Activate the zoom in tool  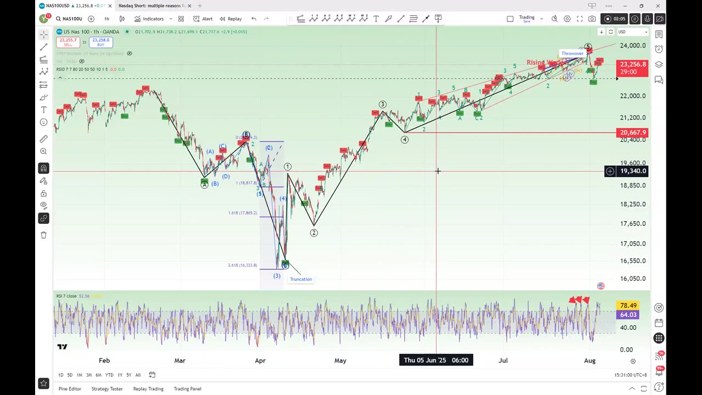point(43,151)
